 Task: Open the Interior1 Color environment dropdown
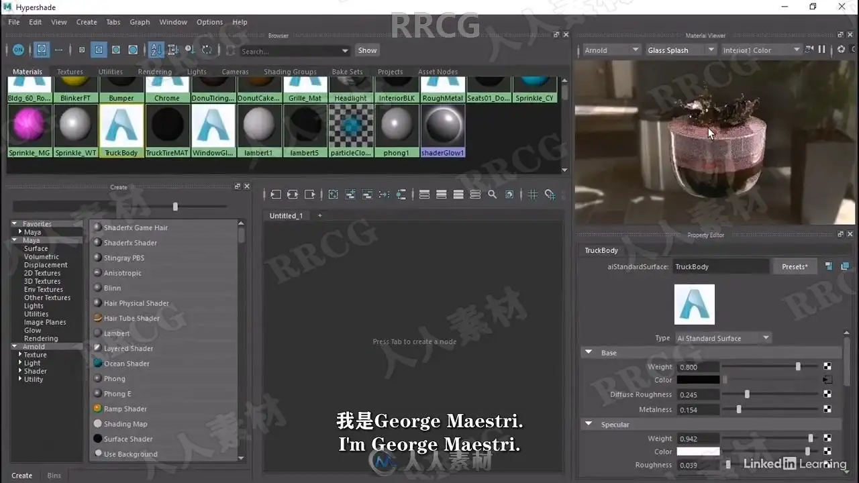click(x=760, y=50)
